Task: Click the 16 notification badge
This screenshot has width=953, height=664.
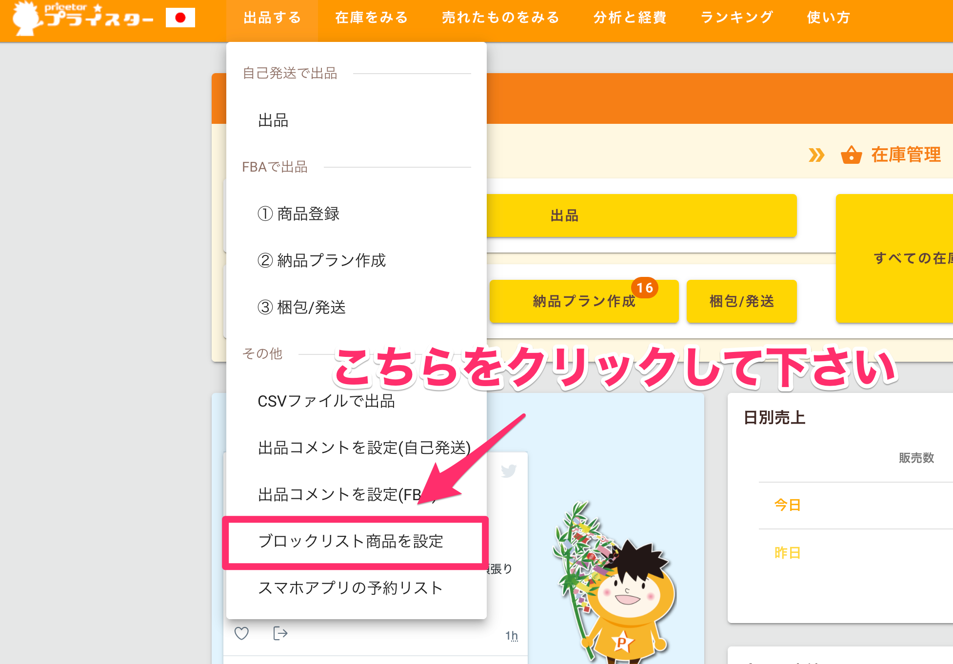Action: tap(644, 288)
